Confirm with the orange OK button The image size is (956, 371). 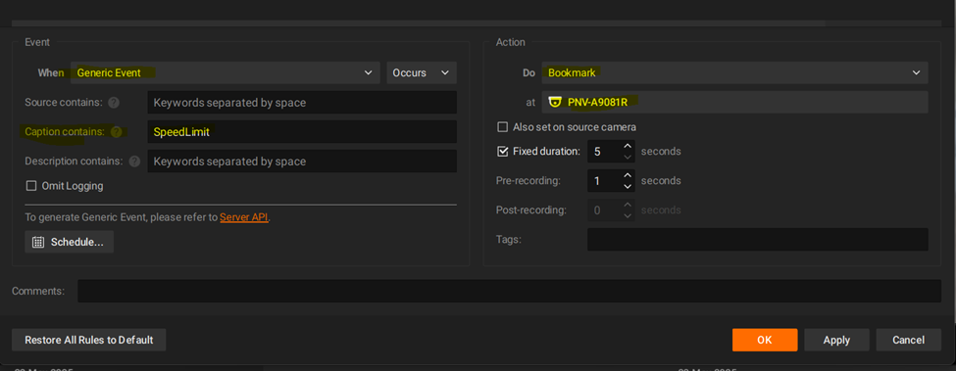[x=765, y=340]
